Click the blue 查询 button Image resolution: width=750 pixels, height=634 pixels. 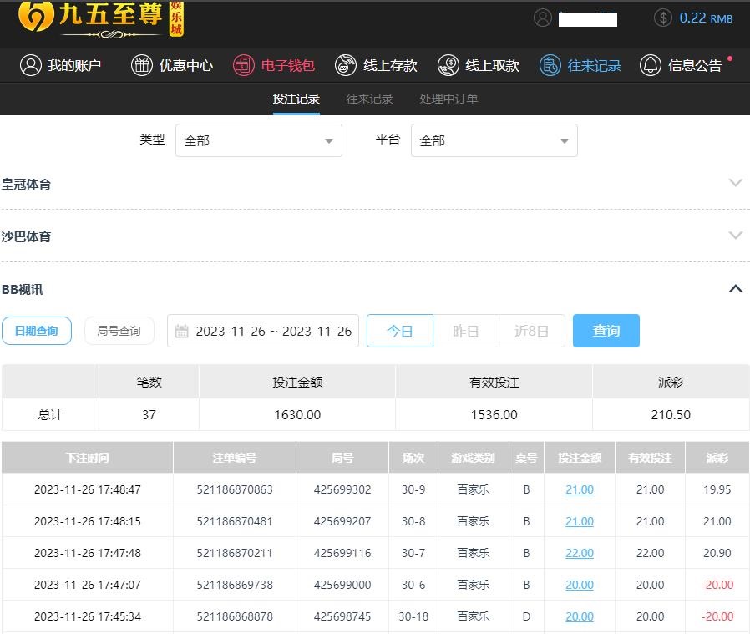(x=606, y=331)
